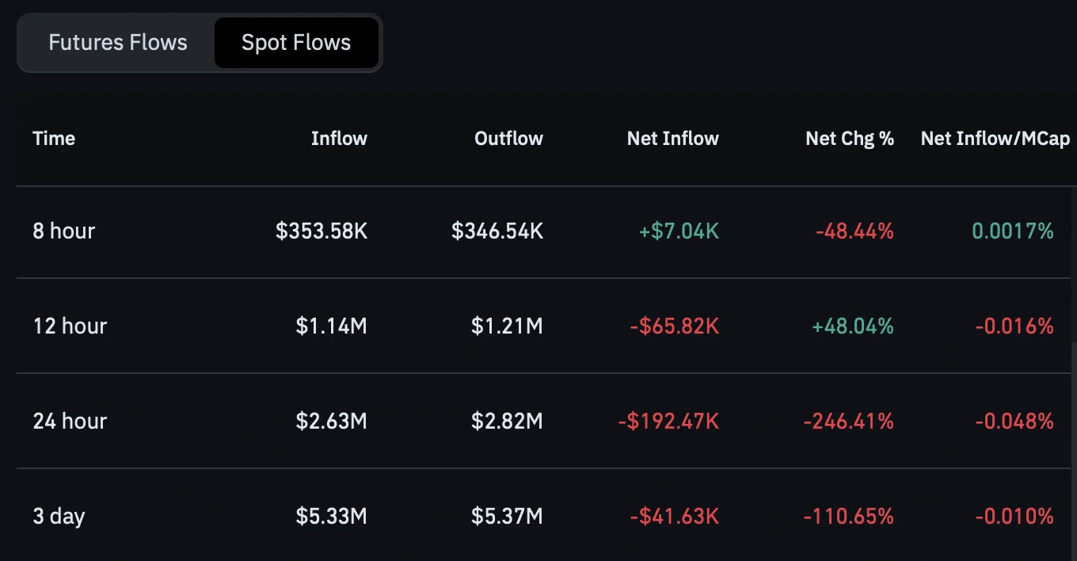Switch to the Futures Flows tab
Image resolution: width=1077 pixels, height=561 pixels.
click(118, 43)
